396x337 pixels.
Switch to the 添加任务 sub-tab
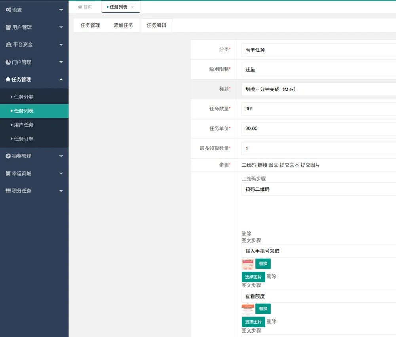(123, 25)
